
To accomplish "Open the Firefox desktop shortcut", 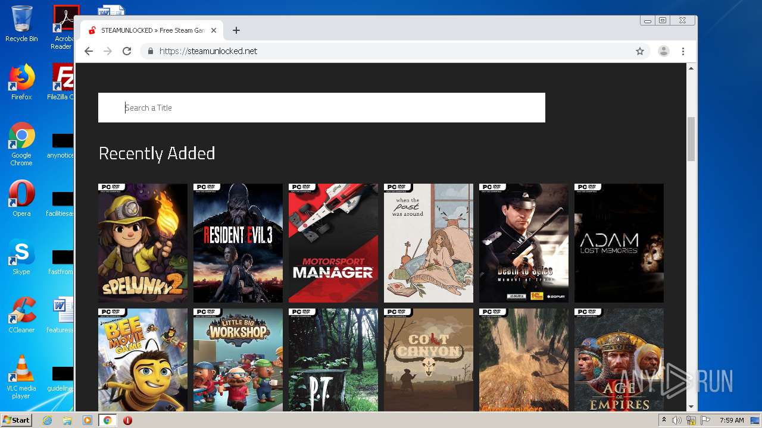I will pyautogui.click(x=21, y=82).
